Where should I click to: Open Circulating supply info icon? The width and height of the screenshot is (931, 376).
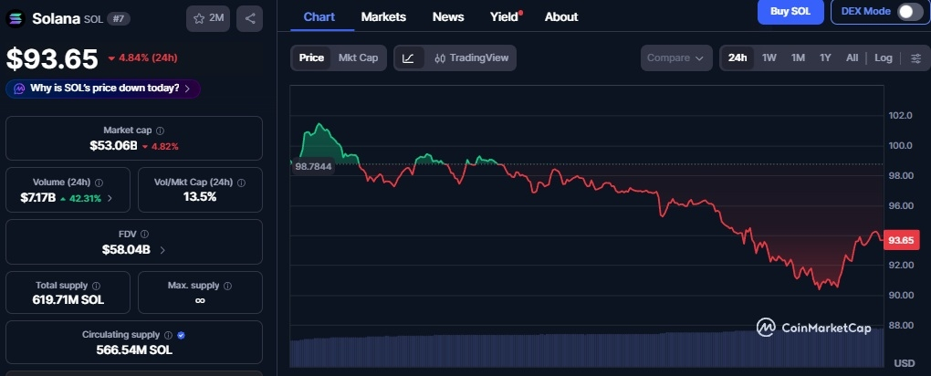(169, 335)
